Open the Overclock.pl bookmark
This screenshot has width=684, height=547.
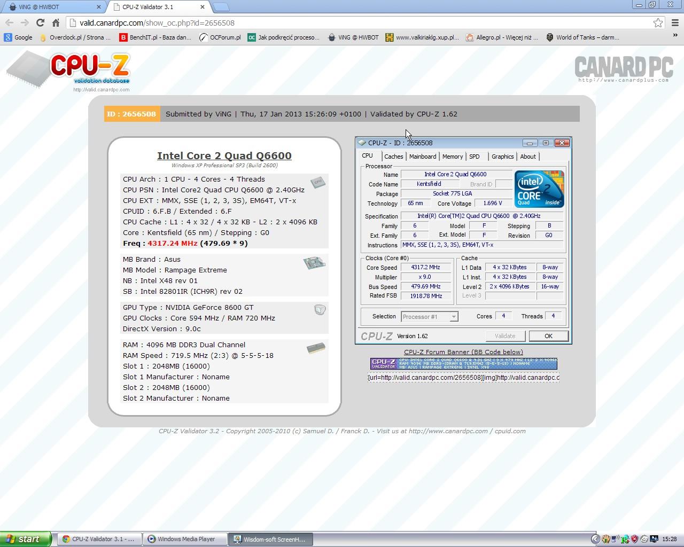click(x=75, y=37)
